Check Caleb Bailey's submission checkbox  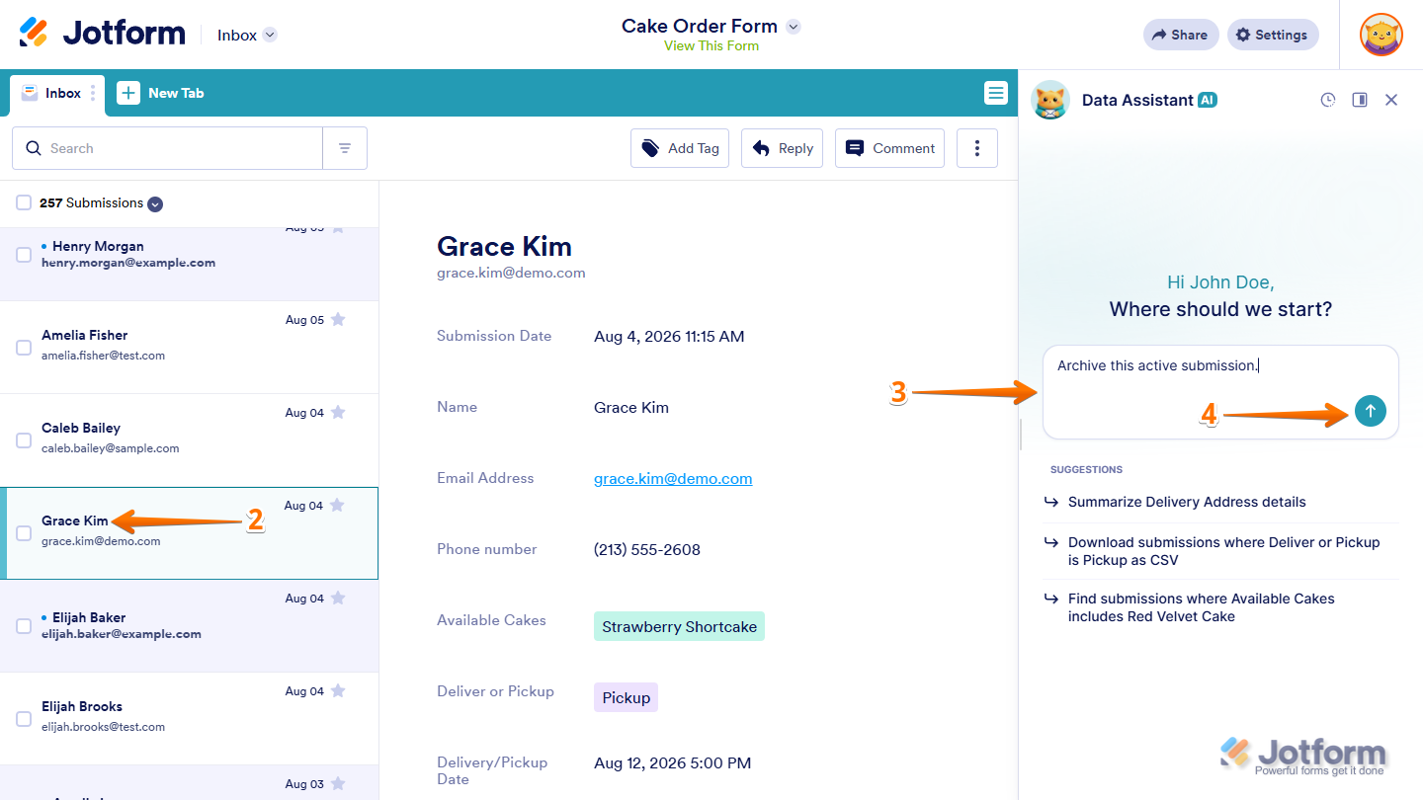[x=24, y=440]
